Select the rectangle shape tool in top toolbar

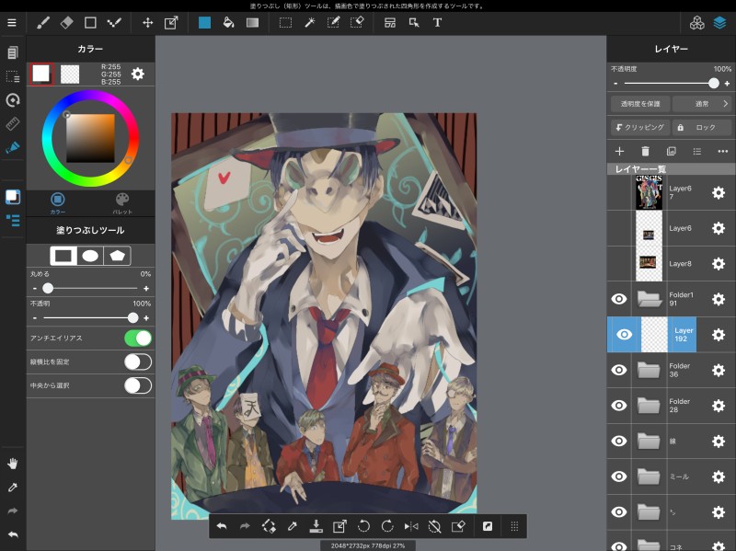90,22
